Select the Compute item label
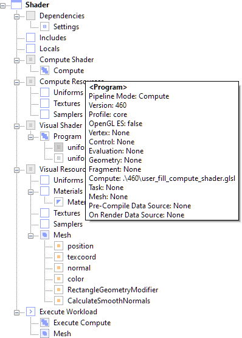The height and width of the screenshot is (338, 242). [69, 71]
